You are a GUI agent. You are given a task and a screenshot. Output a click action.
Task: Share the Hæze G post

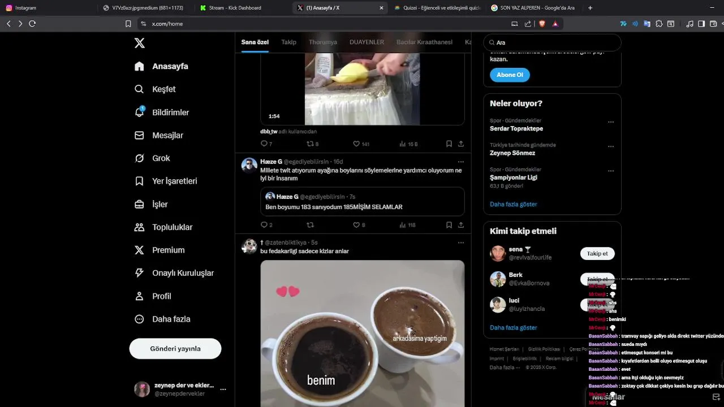point(461,225)
